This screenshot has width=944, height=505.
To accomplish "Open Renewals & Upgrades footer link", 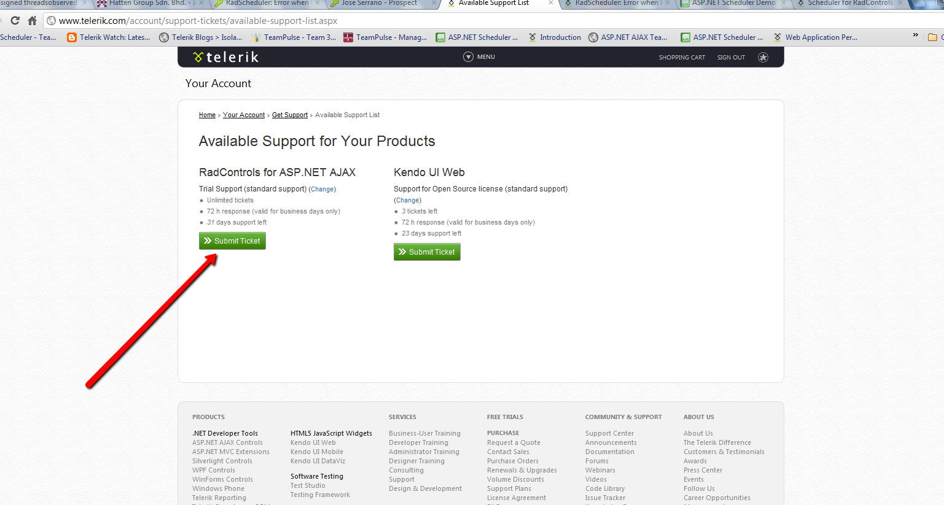I will point(522,471).
